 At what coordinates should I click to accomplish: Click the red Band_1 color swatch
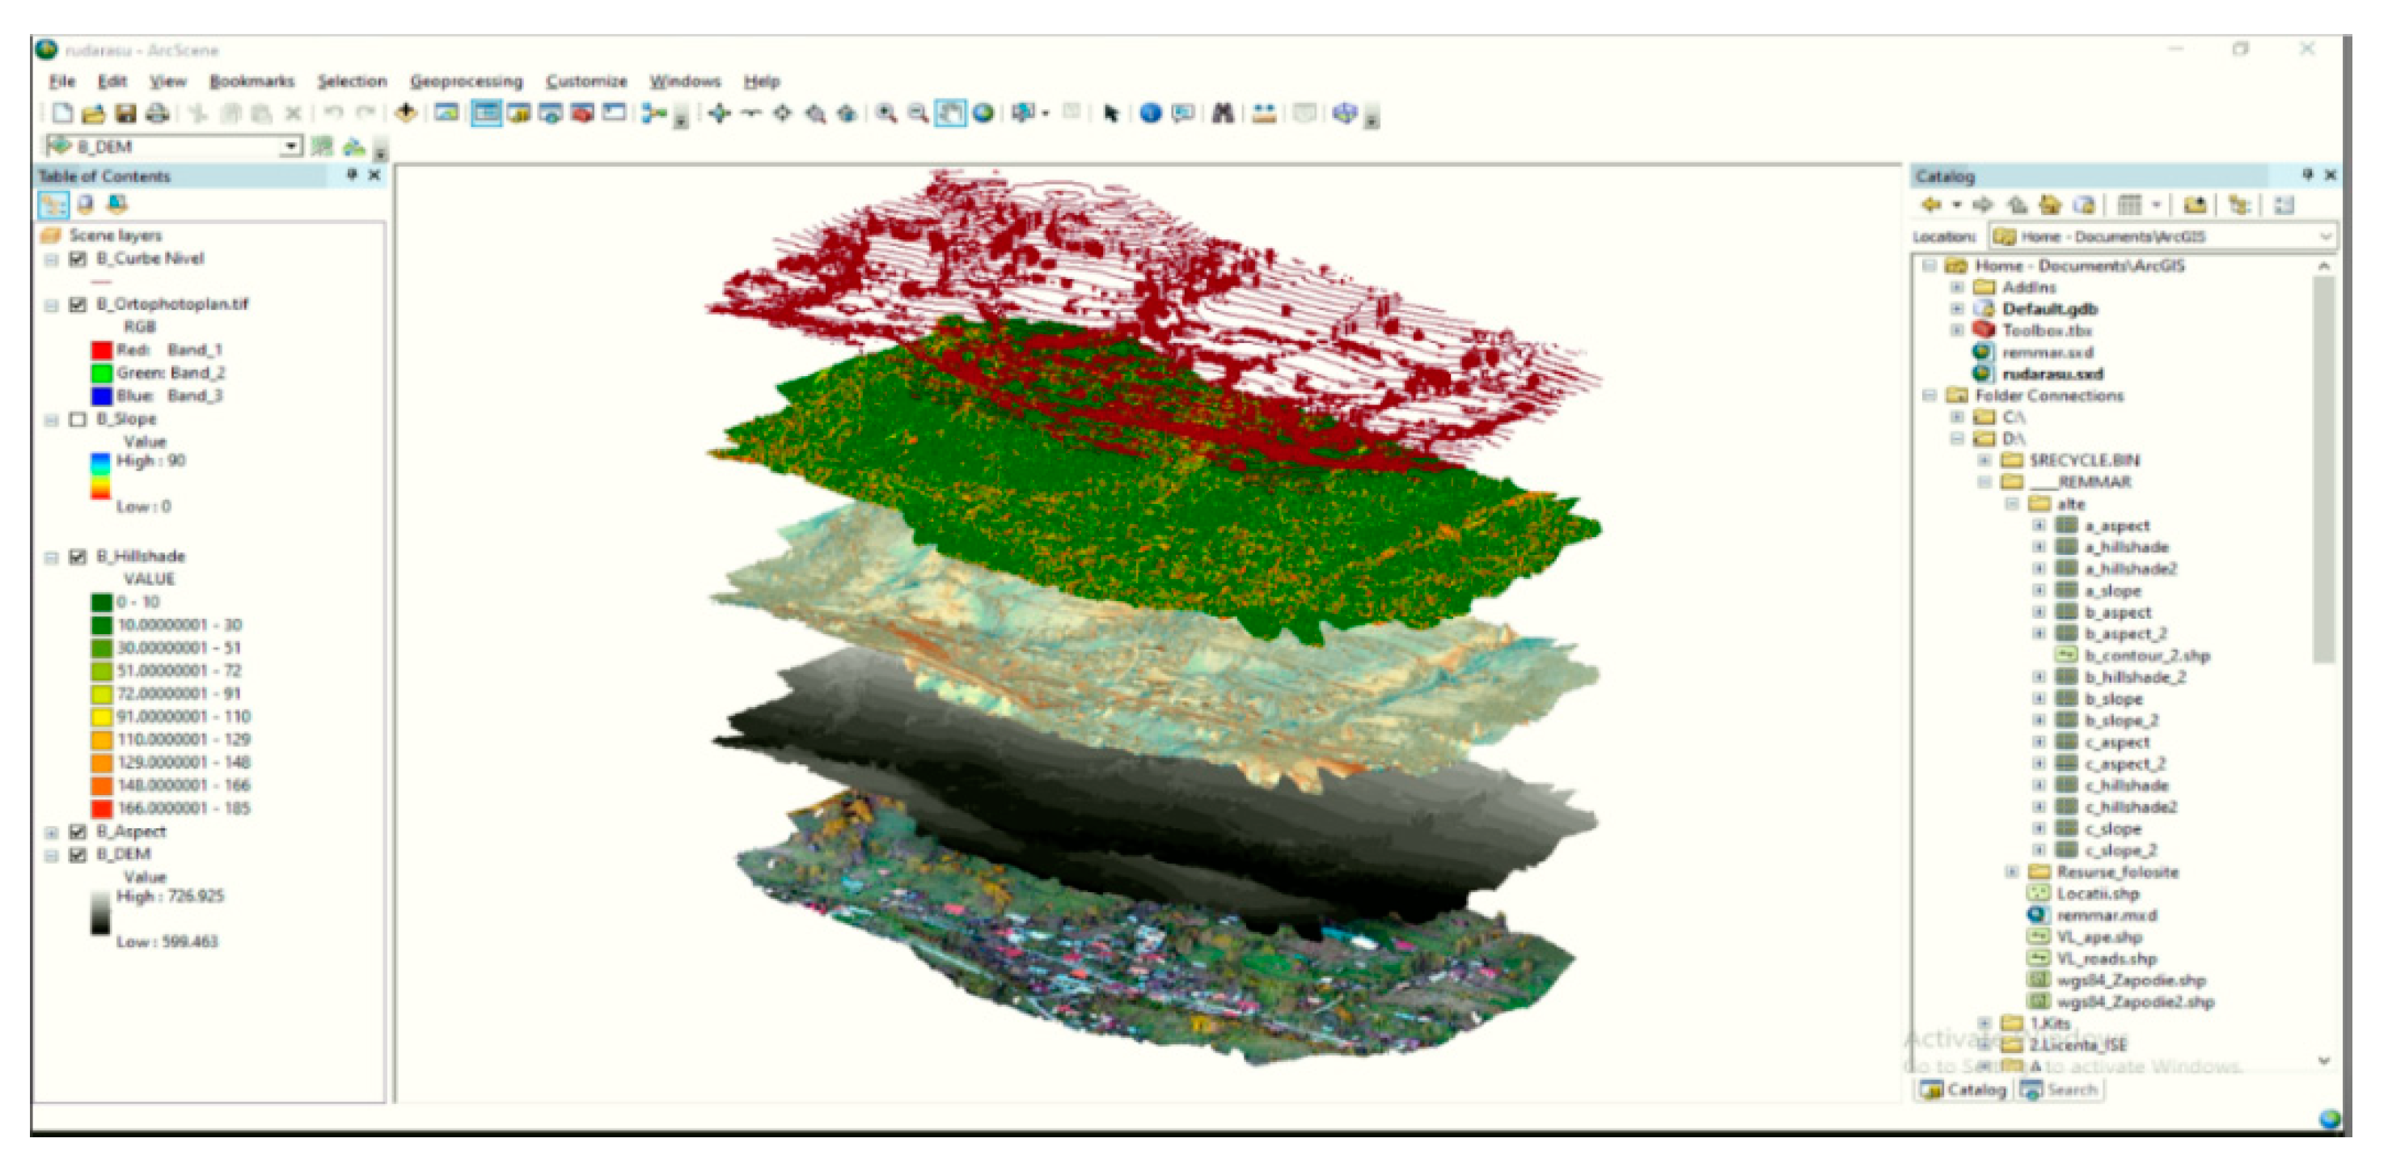(101, 350)
